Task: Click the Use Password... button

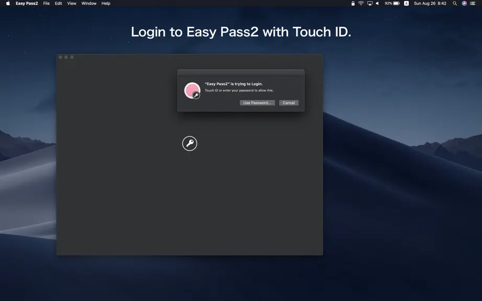Action: (257, 103)
